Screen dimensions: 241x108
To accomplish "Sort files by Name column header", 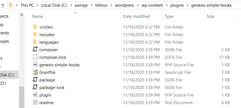I will [x=37, y=16].
